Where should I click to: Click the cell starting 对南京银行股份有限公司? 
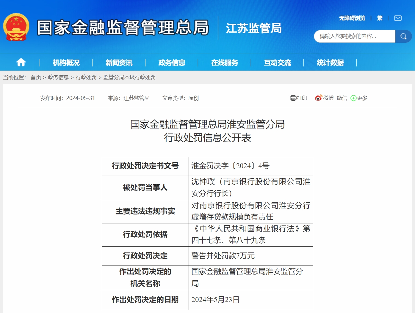pos(251,212)
